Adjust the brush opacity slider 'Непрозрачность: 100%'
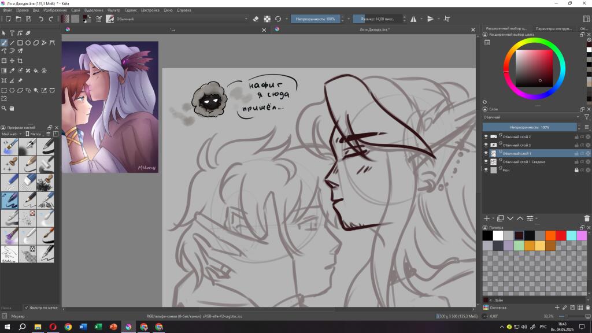The height and width of the screenshot is (333, 592). (315, 19)
